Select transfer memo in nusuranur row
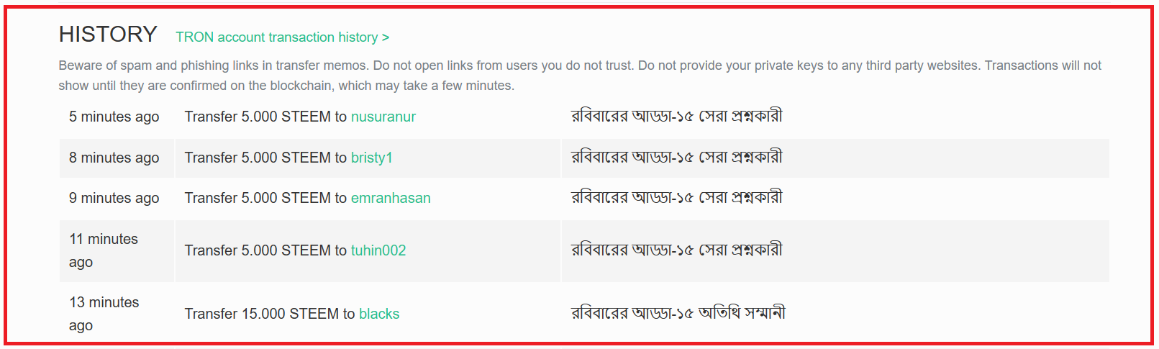The image size is (1159, 349). [677, 116]
